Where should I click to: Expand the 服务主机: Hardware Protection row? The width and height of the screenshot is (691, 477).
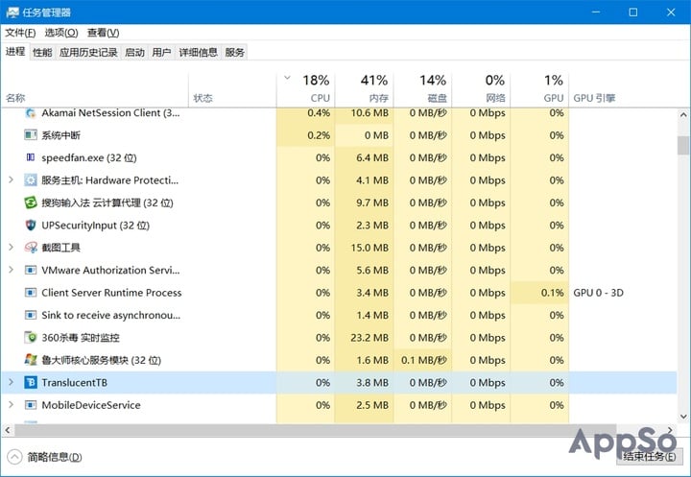click(x=11, y=180)
